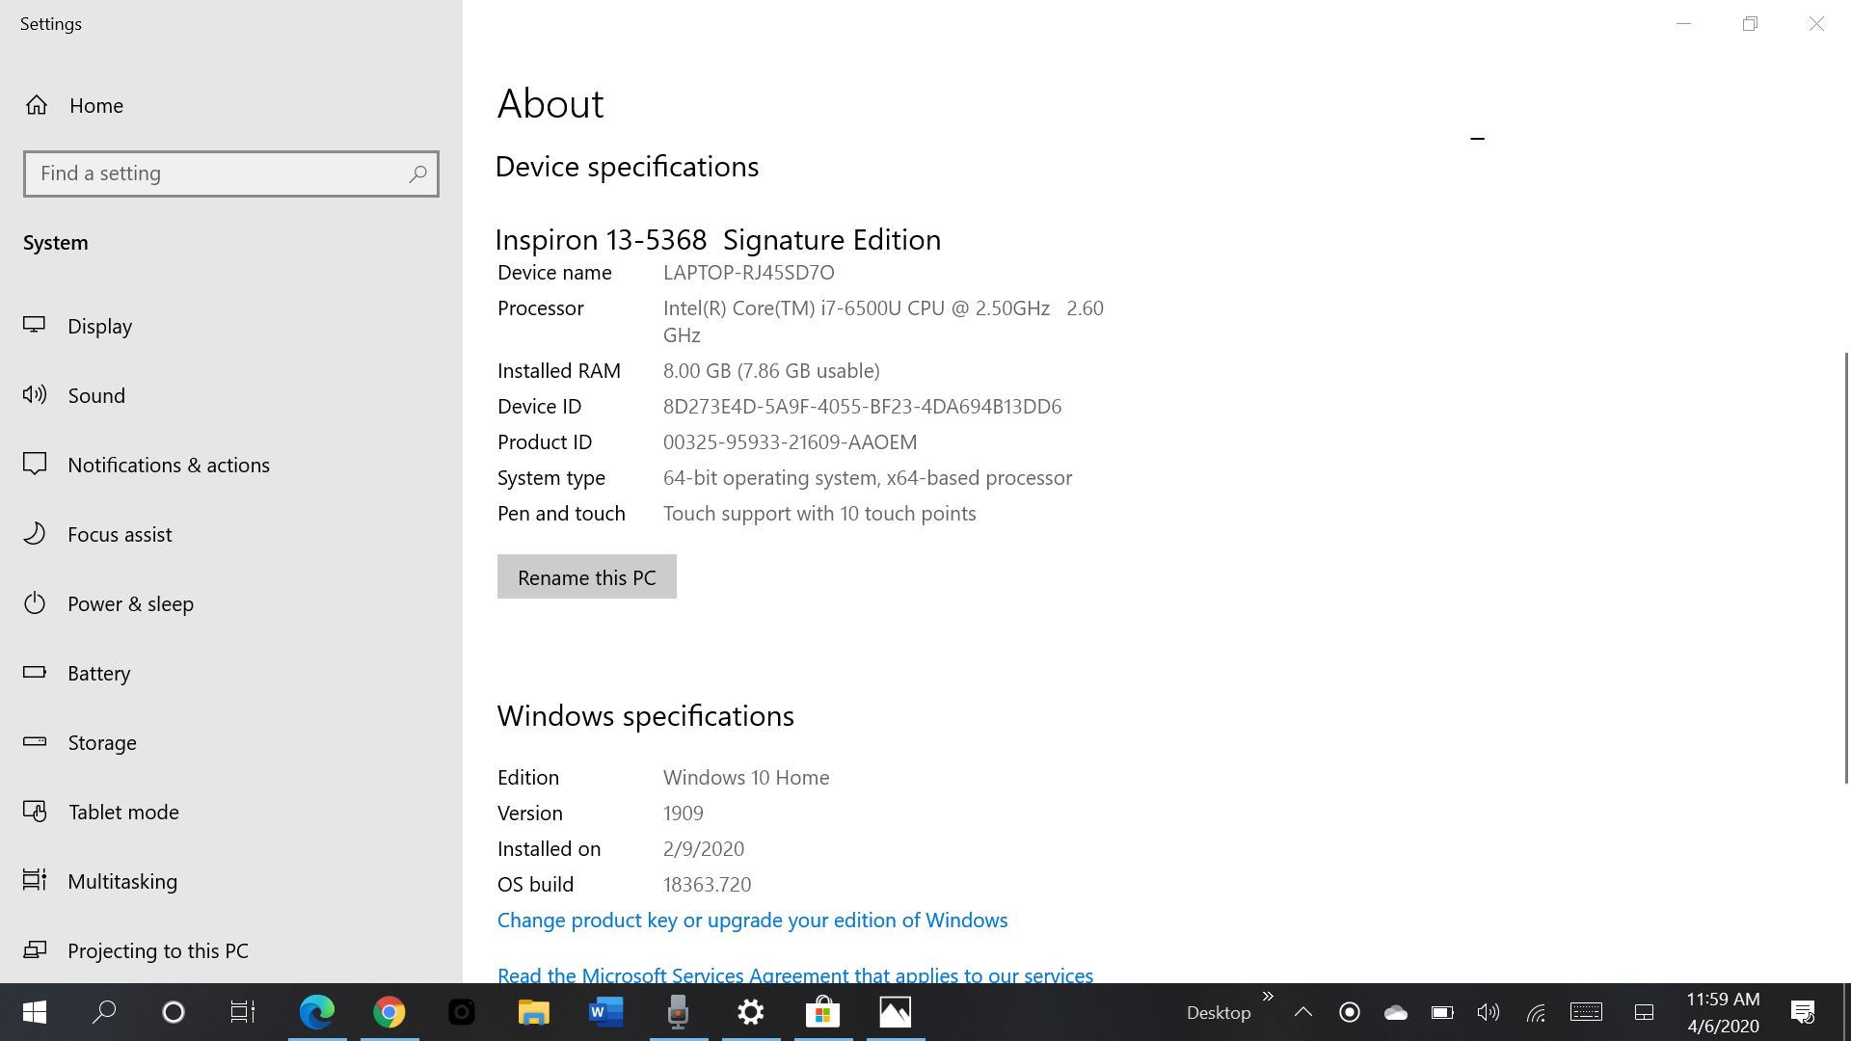Open Cortana circle on taskbar
1851x1041 pixels.
174,1012
